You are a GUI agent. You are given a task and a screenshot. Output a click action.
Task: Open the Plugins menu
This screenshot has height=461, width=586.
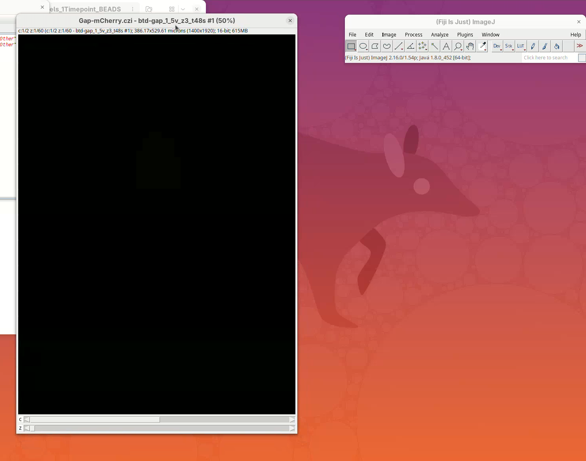click(465, 35)
